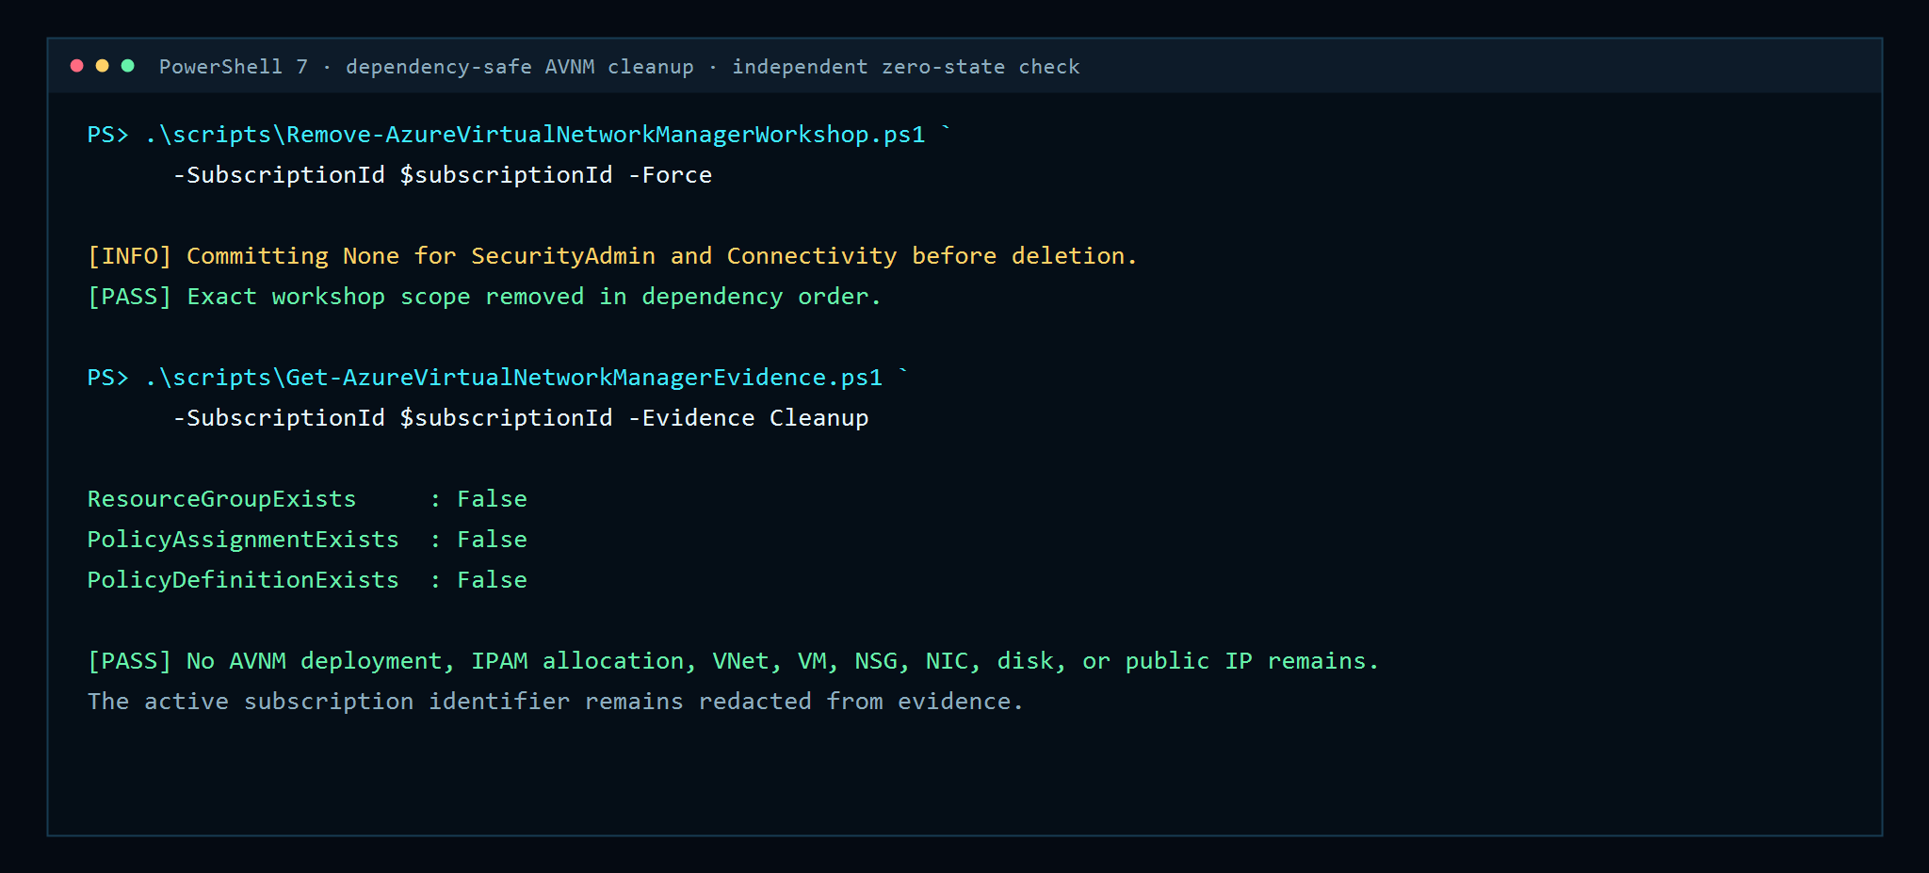Click the Get-AzureVirtualNetworkManagerEvidence.ps1 command line

pos(498,378)
